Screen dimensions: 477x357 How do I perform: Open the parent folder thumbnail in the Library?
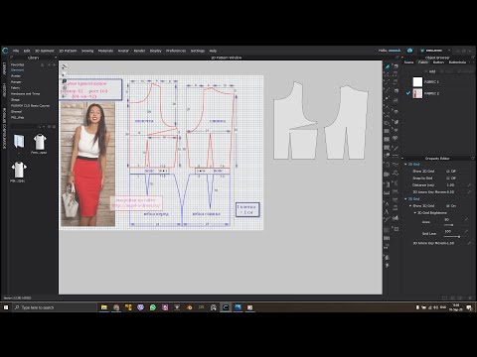19,142
